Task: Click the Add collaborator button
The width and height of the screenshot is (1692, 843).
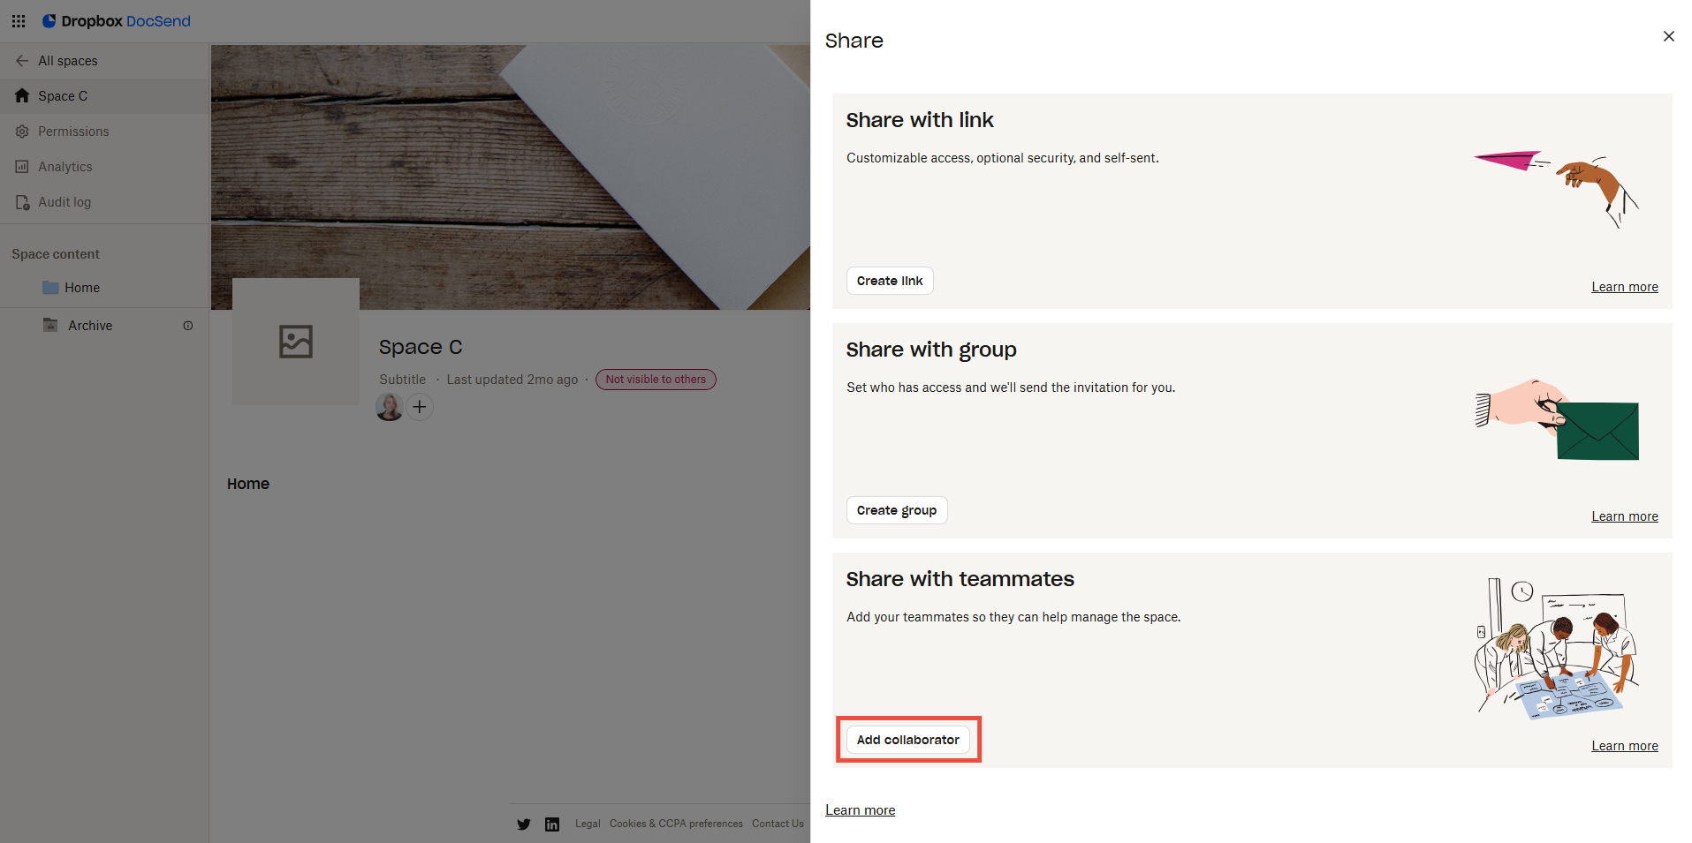Action: point(907,740)
